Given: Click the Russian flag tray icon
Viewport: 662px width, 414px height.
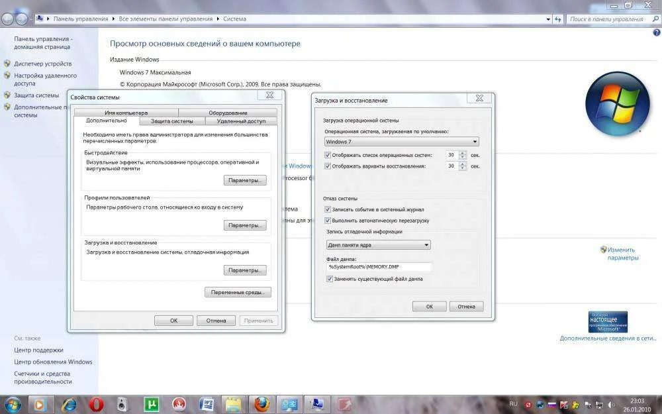Looking at the screenshot, I should [x=552, y=405].
